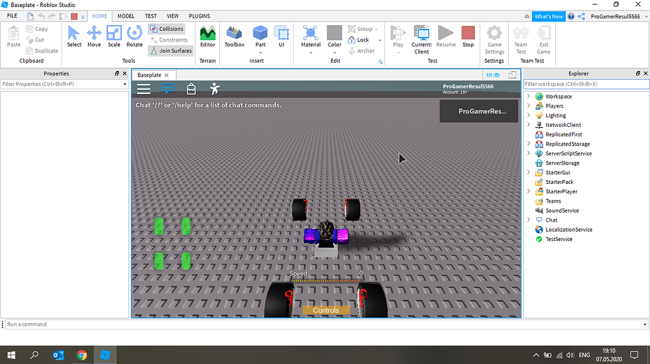
Task: Select the Rotate tool
Action: pyautogui.click(x=134, y=36)
